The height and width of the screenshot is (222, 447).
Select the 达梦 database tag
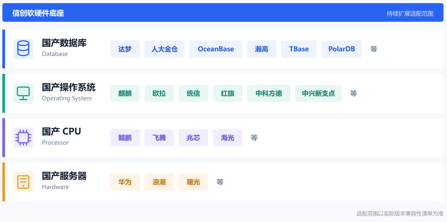pos(125,49)
